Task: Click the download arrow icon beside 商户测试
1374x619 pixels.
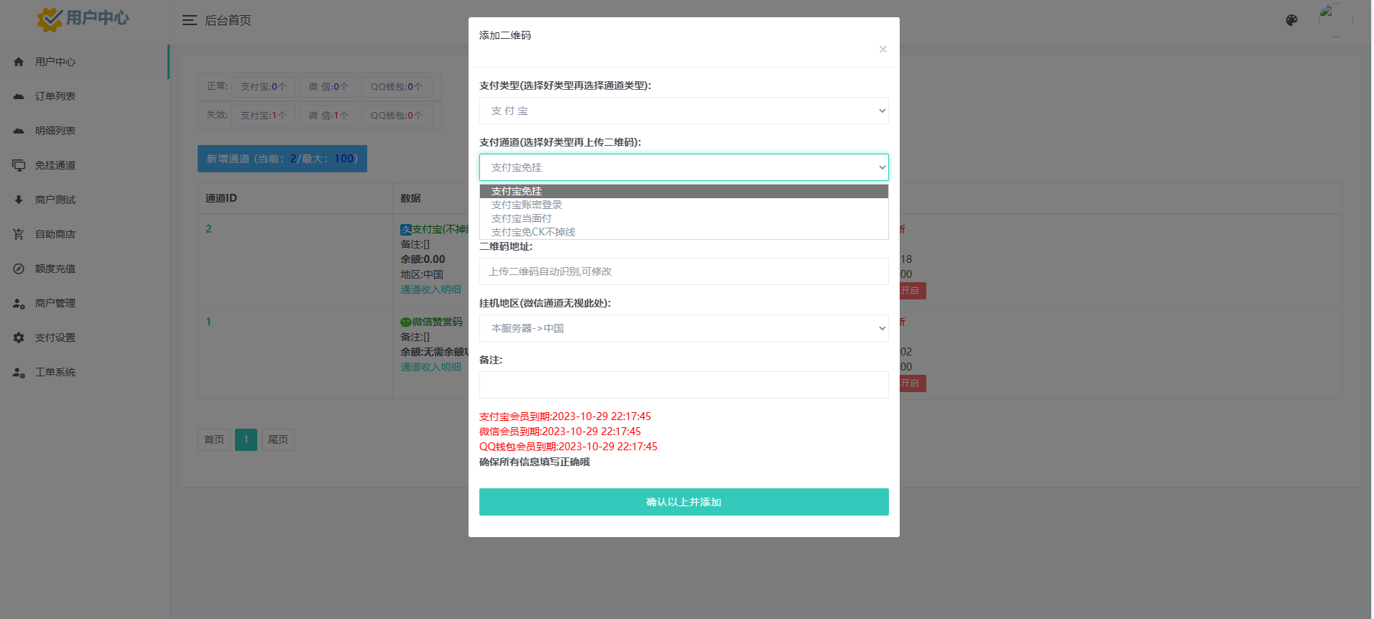Action: point(19,200)
